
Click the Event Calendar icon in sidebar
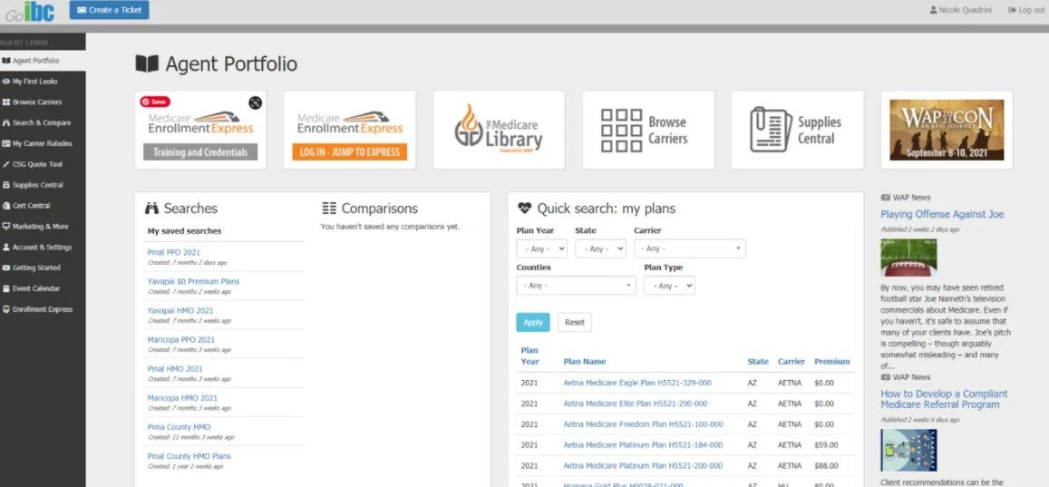point(6,289)
